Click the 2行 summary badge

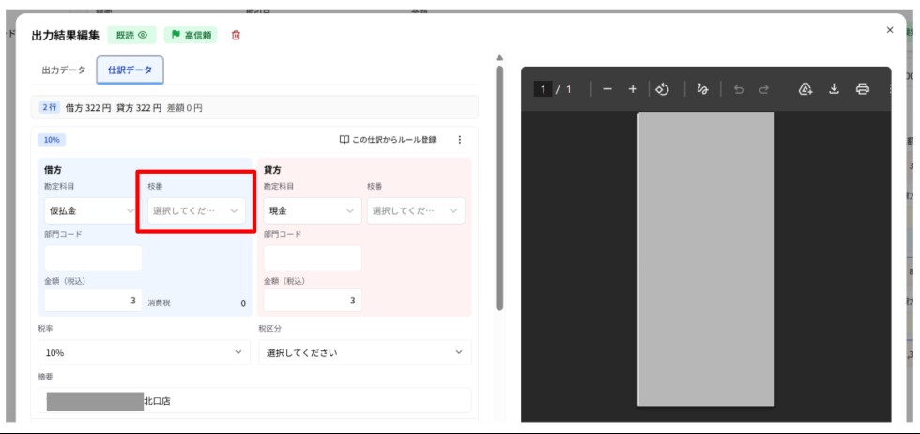click(x=50, y=107)
